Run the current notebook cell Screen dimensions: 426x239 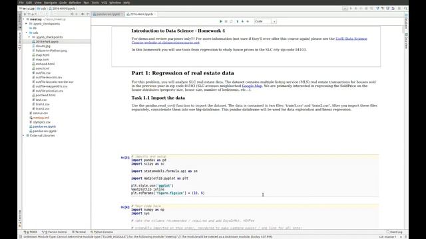[220, 21]
